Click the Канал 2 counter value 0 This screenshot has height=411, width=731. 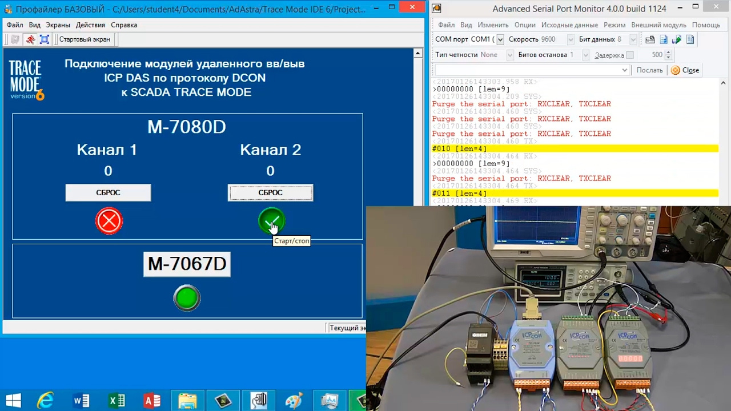click(x=270, y=171)
